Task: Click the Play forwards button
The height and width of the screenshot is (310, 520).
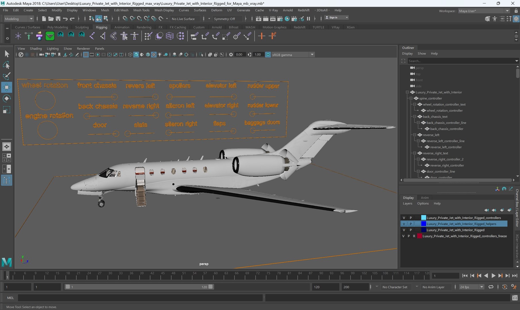Action: pyautogui.click(x=493, y=276)
